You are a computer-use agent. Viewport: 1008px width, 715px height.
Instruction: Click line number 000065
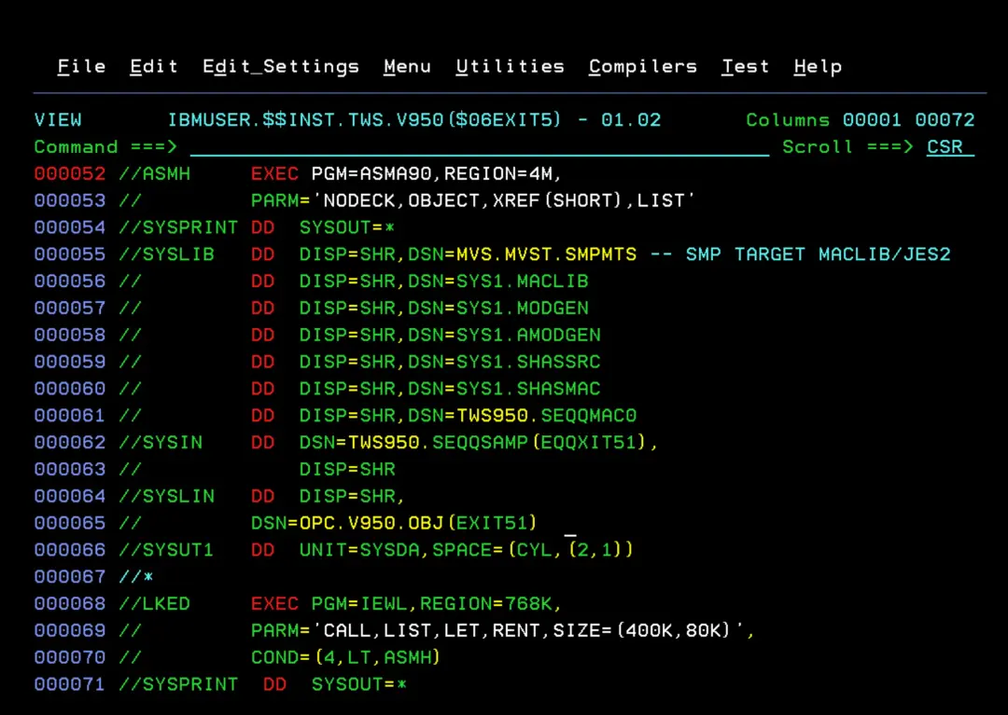[69, 524]
